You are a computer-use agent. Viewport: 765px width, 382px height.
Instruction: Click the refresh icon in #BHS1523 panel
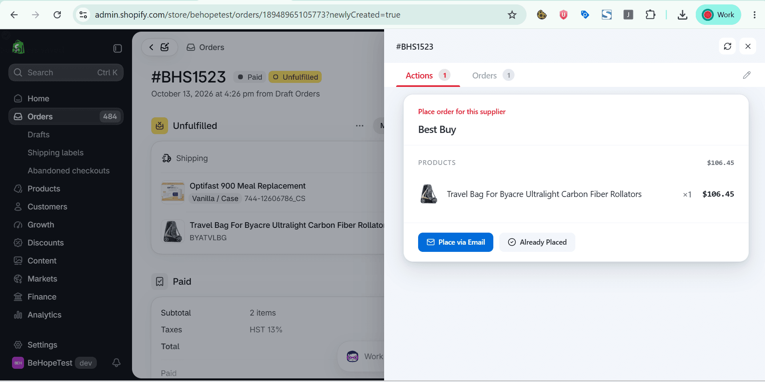click(x=727, y=46)
